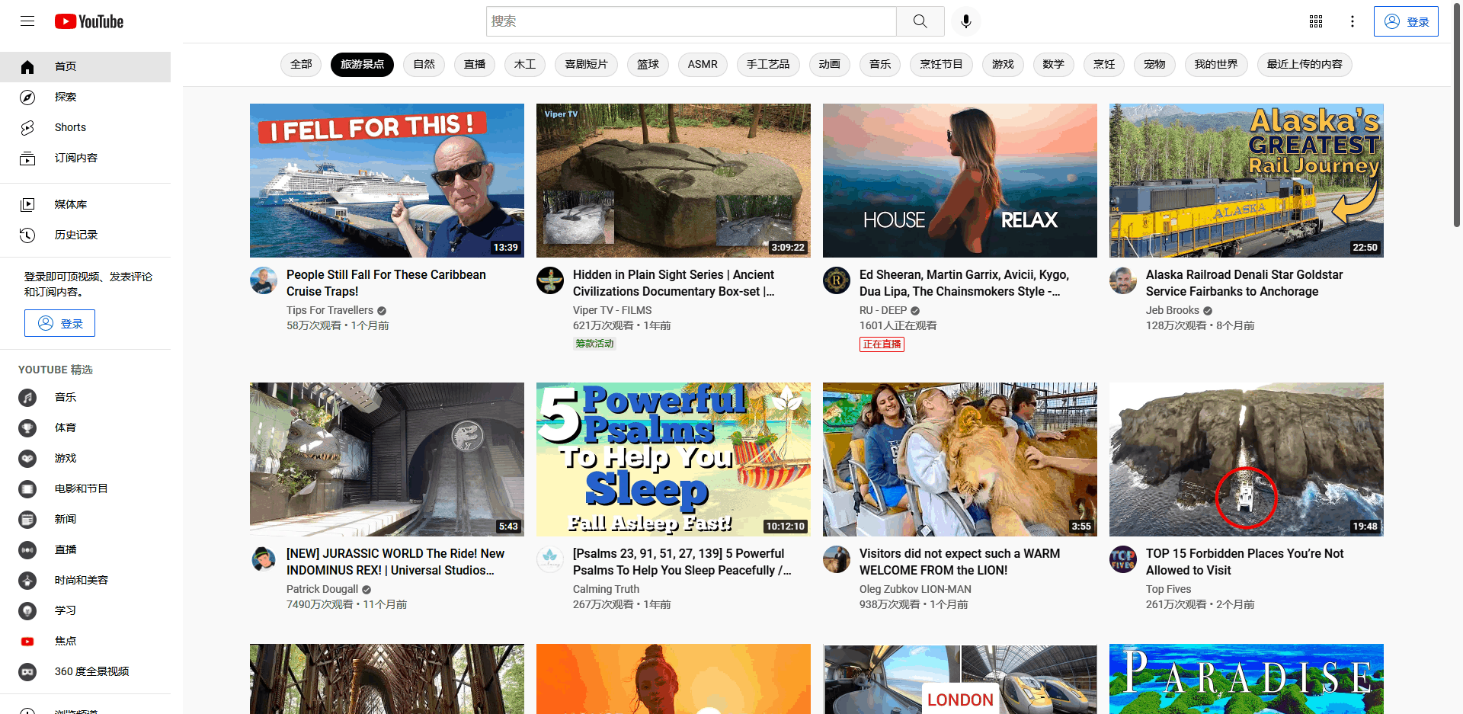Image resolution: width=1463 pixels, height=714 pixels.
Task: Open 360 度全景视频 from the sidebar
Action: (27, 671)
